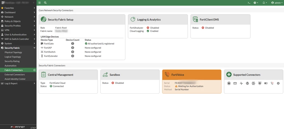Screen dimensions: 284x129
Task: Click the Supported Connectors plus icon
Action: 229,75
